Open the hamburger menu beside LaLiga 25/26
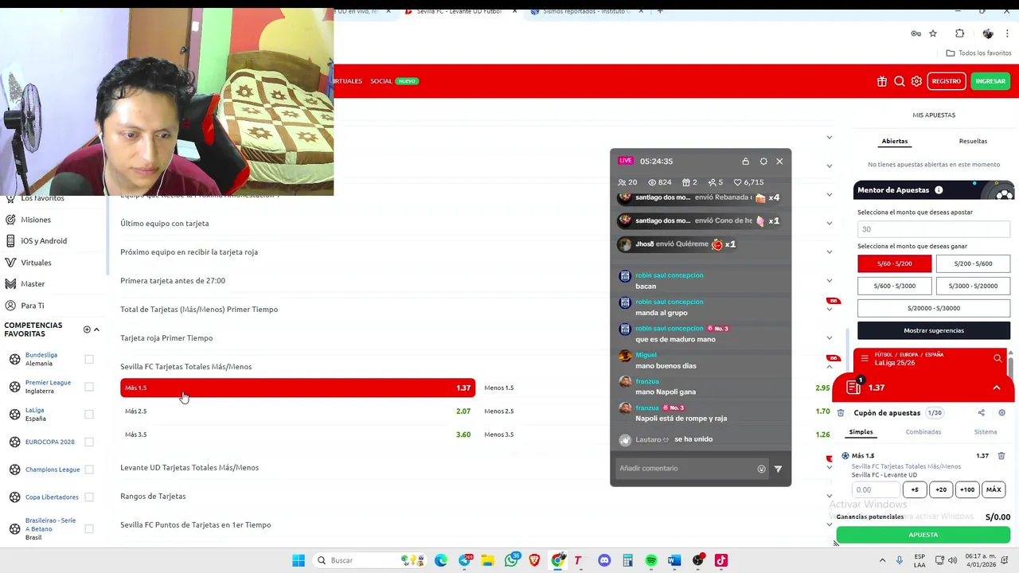The image size is (1019, 573). pyautogui.click(x=865, y=359)
